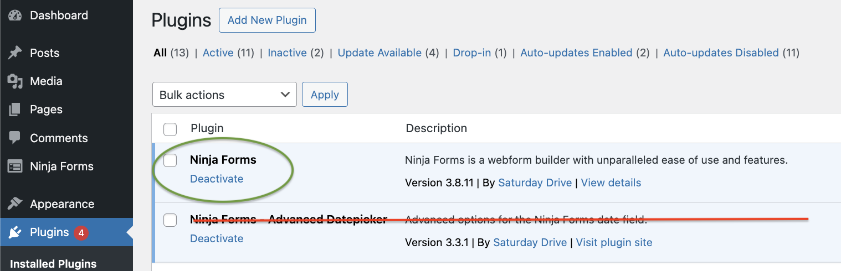841x271 pixels.
Task: Click the Pages stacked-sheets icon
Action: click(x=15, y=110)
